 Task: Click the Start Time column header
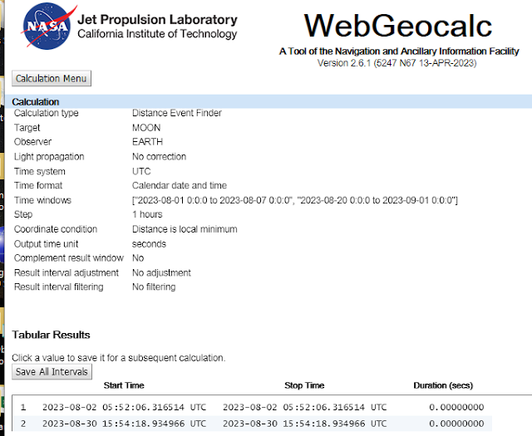[124, 385]
